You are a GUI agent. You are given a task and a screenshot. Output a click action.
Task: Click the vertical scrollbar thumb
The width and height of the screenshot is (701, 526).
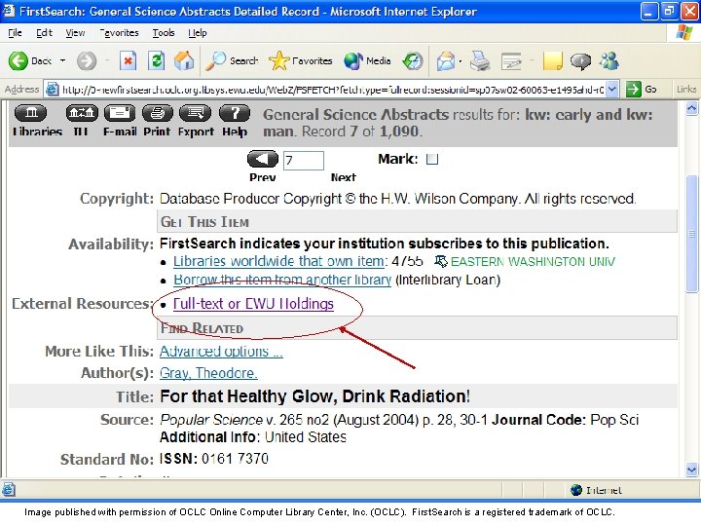pos(691,235)
